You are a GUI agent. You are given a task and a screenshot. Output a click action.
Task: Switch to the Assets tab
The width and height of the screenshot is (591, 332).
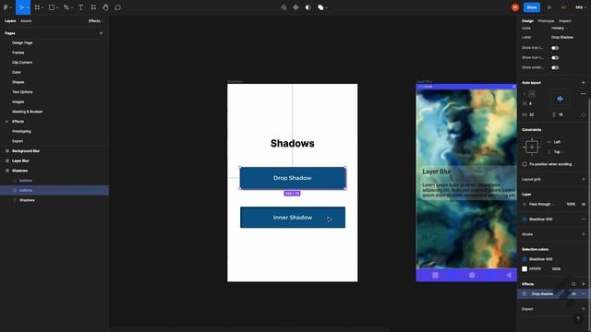point(26,20)
